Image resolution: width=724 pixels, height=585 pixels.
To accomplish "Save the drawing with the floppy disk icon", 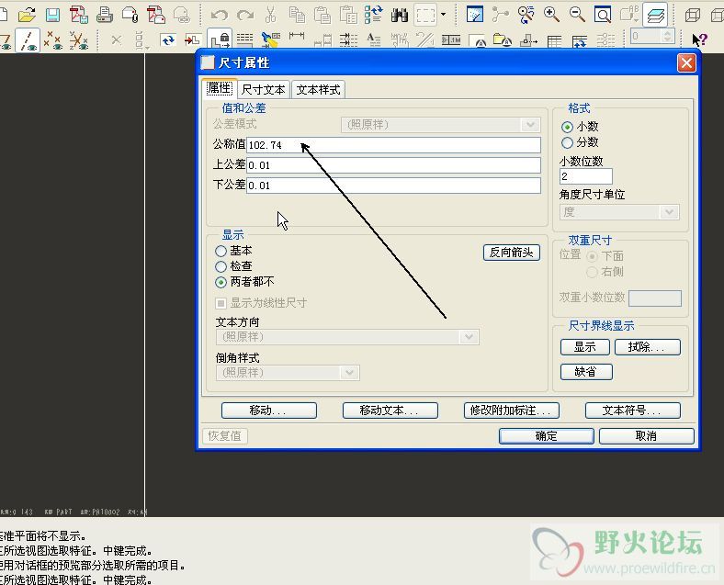I will point(52,15).
